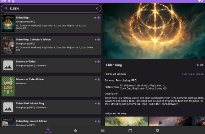Open Elden Ring cover thumbnail in results
Image resolution: width=205 pixels, height=134 pixels.
pos(8,23)
